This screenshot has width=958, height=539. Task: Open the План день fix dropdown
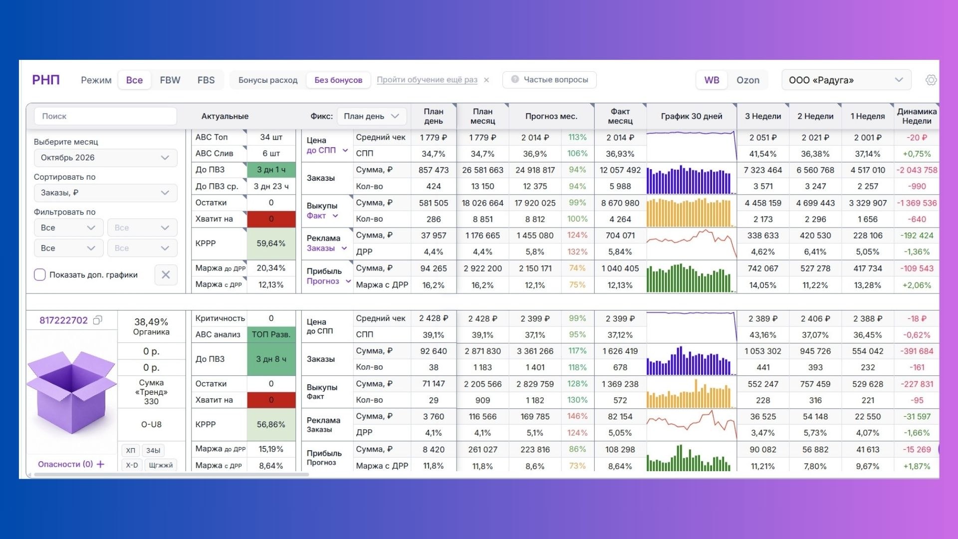pyautogui.click(x=372, y=116)
